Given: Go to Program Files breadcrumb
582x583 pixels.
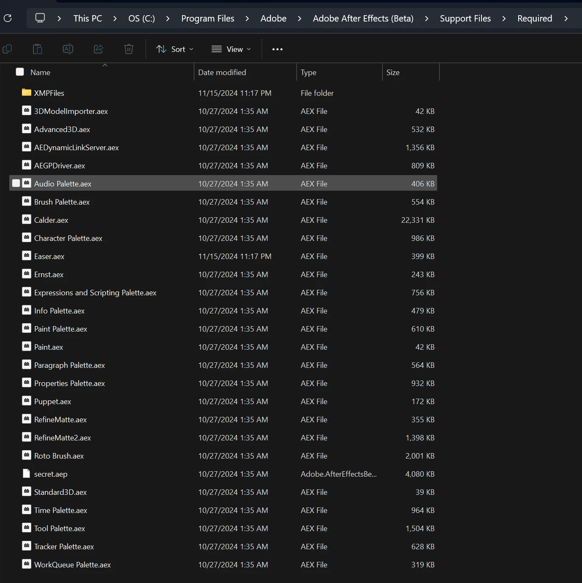Looking at the screenshot, I should (208, 19).
